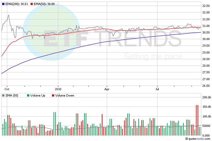Select the EMA(200): 30.51 legend label
This screenshot has height=141, width=212.
17,4
